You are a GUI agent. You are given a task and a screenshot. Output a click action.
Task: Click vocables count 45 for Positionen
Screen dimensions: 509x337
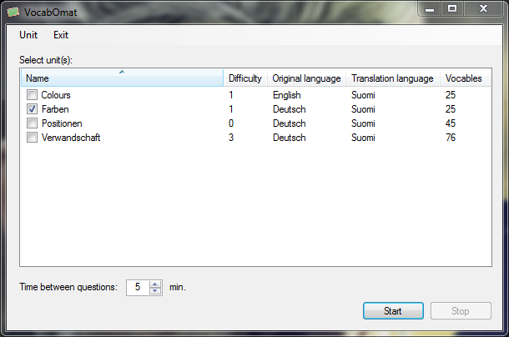click(x=451, y=123)
